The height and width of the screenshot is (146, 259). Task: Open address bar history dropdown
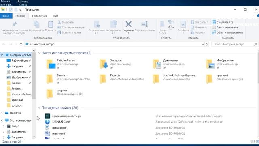coord(203,44)
